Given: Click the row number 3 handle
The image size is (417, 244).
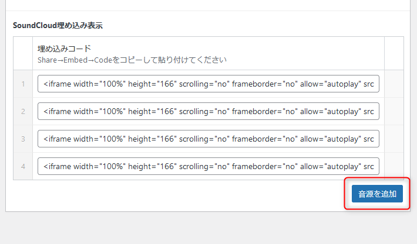Looking at the screenshot, I should click(23, 139).
